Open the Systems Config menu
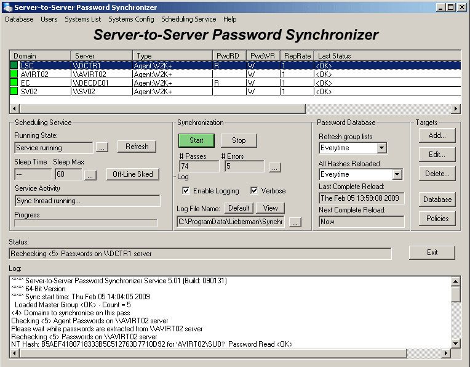The height and width of the screenshot is (367, 470). tap(131, 19)
